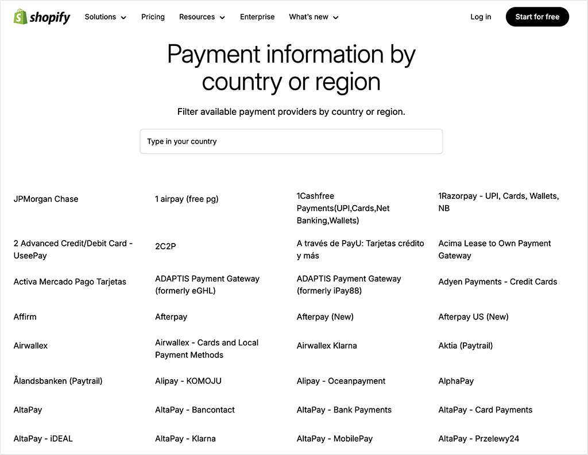Click inside the country search field
Image resolution: width=588 pixels, height=455 pixels.
[291, 141]
